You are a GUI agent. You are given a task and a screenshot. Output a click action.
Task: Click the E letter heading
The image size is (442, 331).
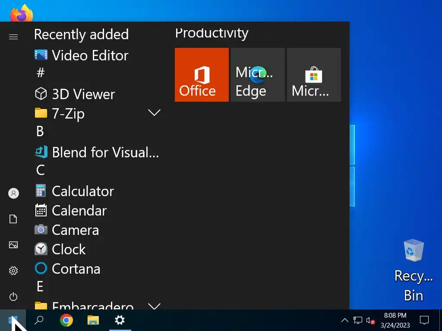(x=40, y=286)
